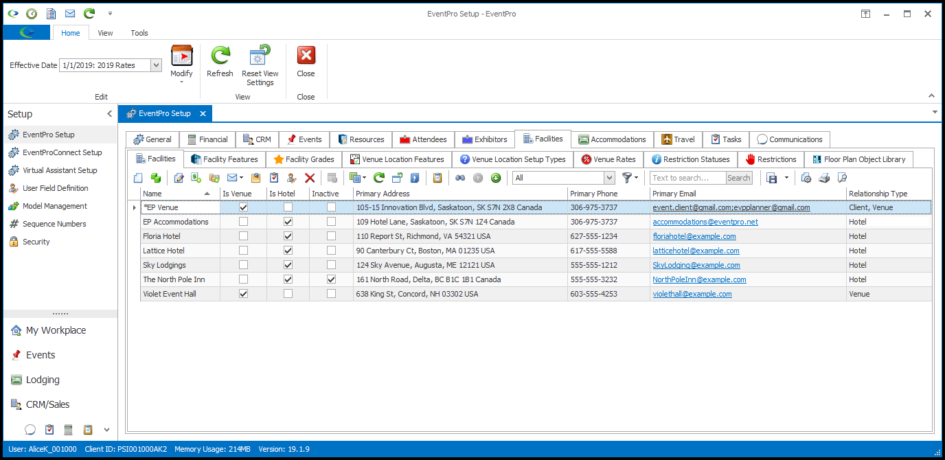Click the orange clipboard notes icon

click(437, 178)
